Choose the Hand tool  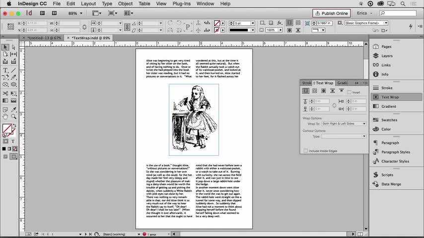click(x=5, y=117)
